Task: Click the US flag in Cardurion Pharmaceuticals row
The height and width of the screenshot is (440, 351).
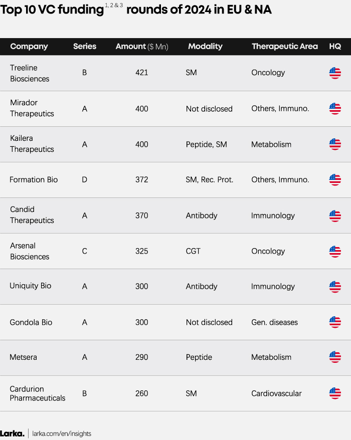Action: click(335, 393)
